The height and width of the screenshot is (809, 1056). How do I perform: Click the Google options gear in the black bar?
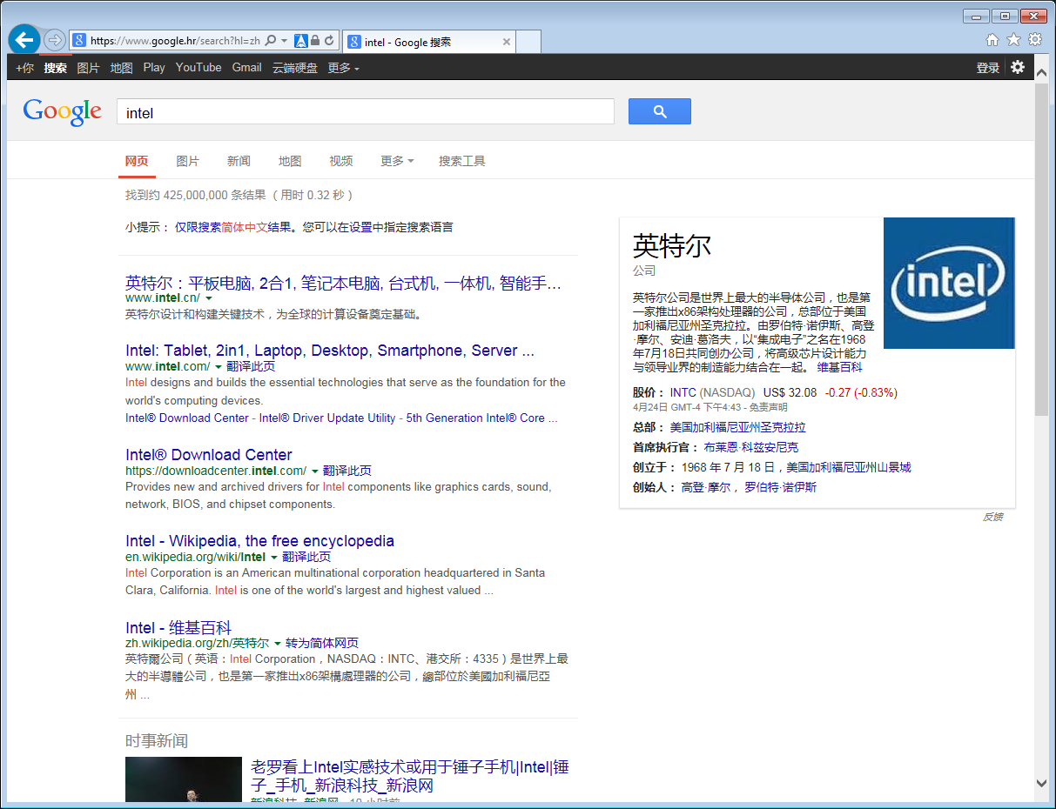(1018, 67)
